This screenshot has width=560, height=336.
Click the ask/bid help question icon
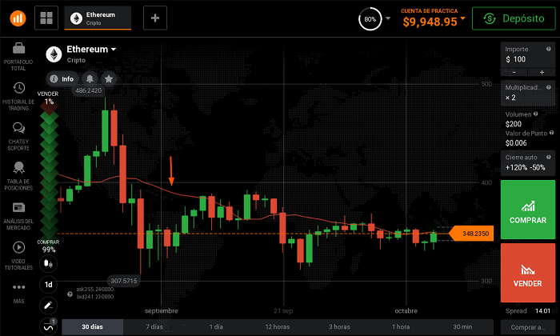[70, 294]
